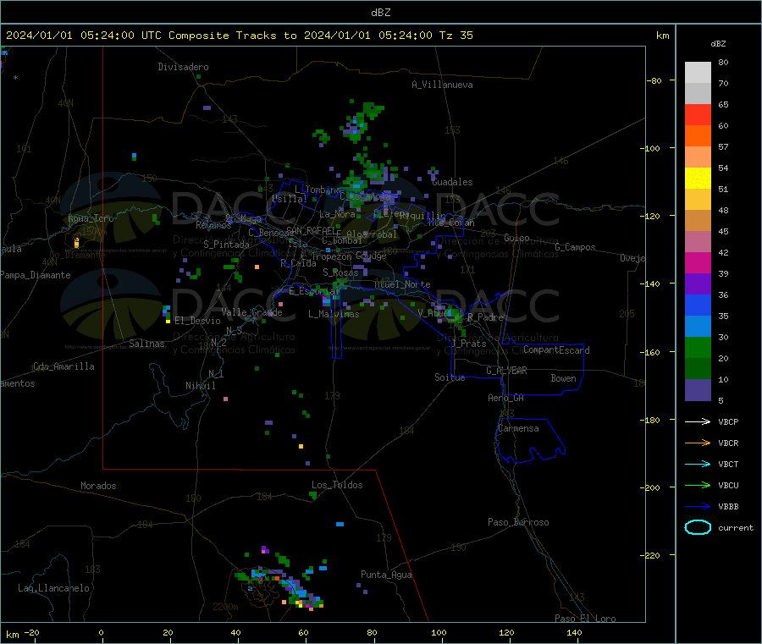762x644 pixels.
Task: Select the red 65 dBZ color swatch
Action: [x=698, y=114]
